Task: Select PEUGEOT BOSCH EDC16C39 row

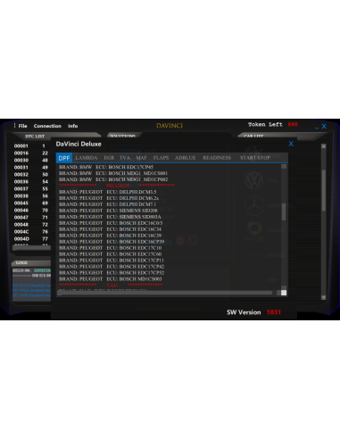Action: [110, 236]
